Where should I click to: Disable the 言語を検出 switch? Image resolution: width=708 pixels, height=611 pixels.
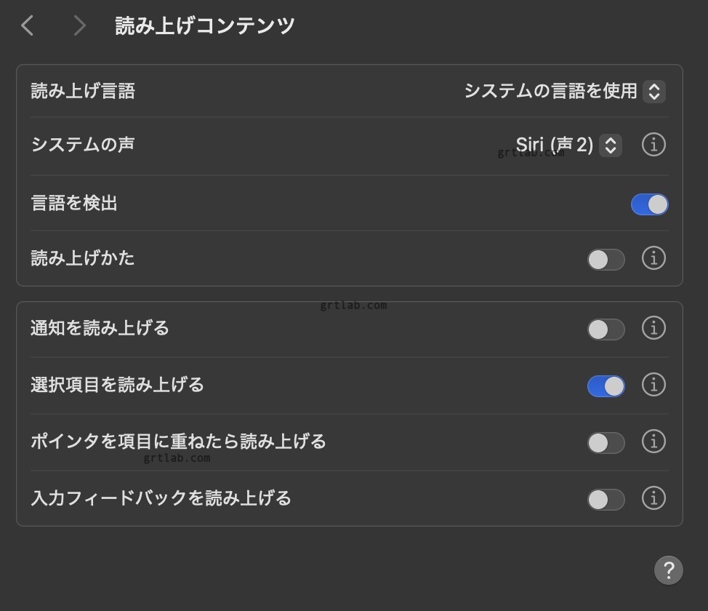point(649,204)
